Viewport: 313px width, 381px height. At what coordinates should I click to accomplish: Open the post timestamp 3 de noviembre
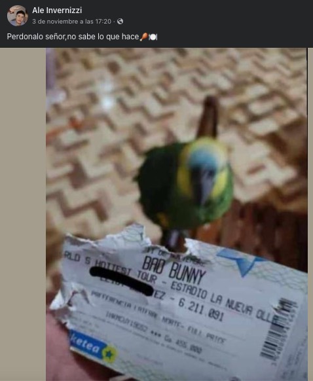[x=71, y=22]
